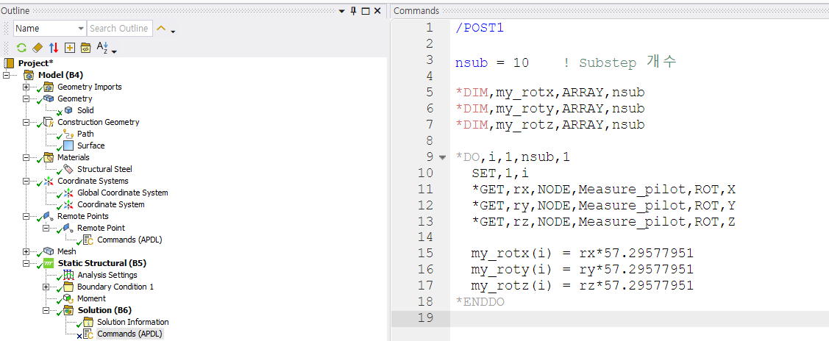Click the Structural Steel tag icon
Image resolution: width=829 pixels, height=341 pixels.
[68, 169]
